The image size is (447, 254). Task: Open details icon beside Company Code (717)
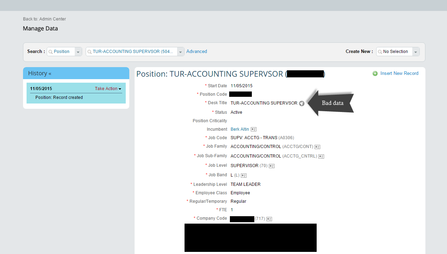pyautogui.click(x=269, y=219)
